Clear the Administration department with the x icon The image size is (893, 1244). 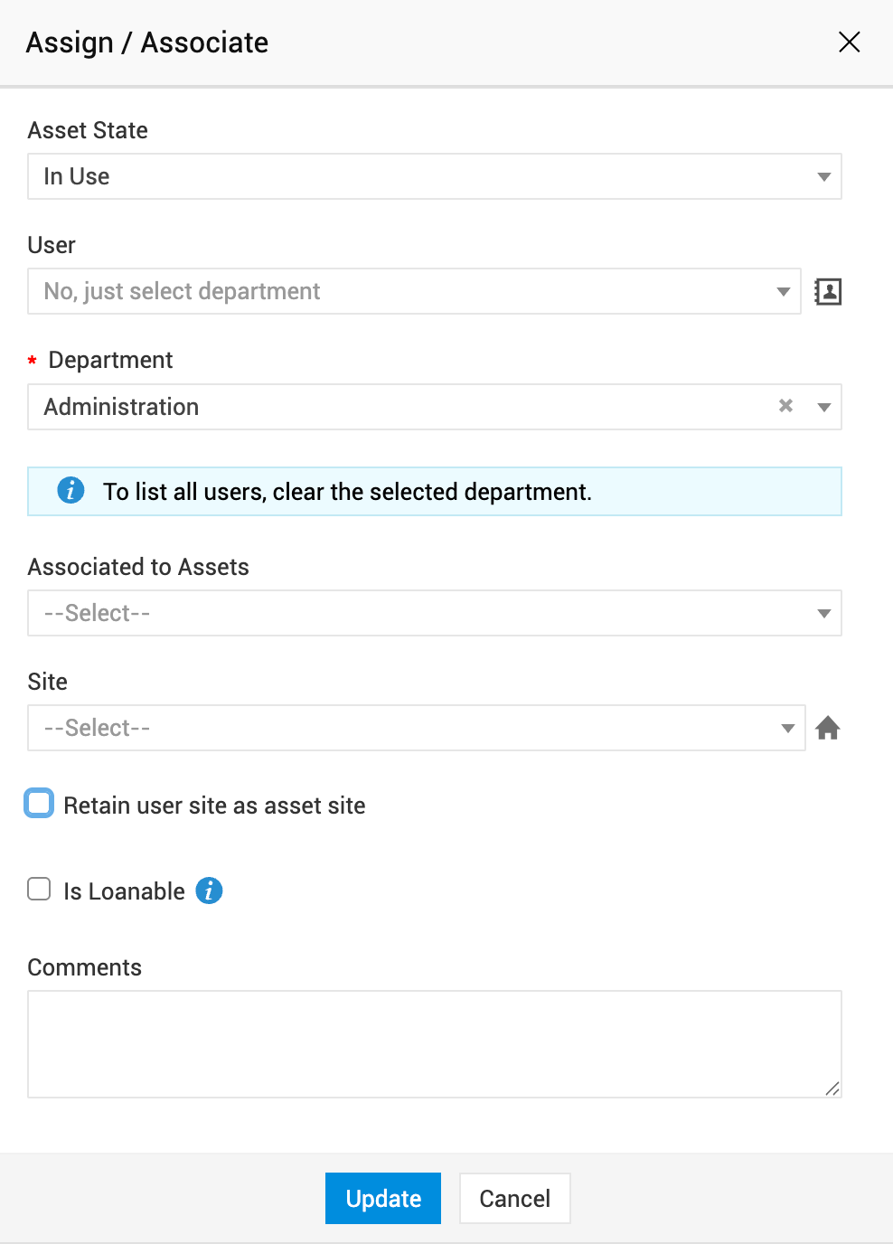pyautogui.click(x=786, y=406)
